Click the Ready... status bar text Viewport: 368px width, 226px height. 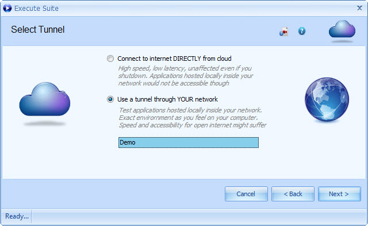coord(17,216)
